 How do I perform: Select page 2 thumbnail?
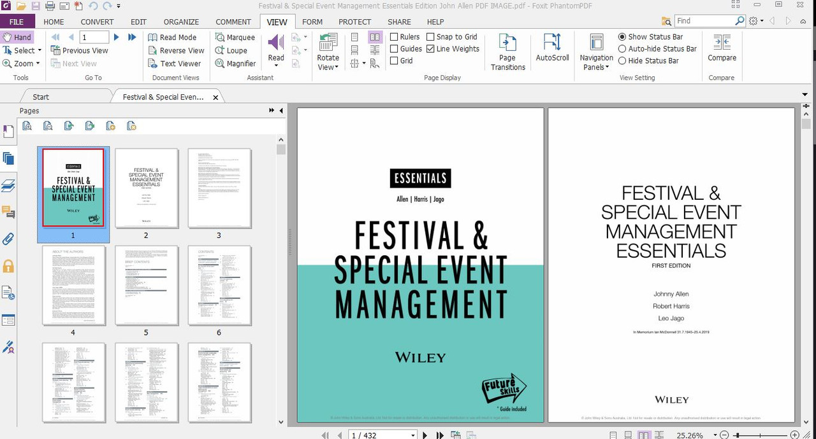coord(146,188)
